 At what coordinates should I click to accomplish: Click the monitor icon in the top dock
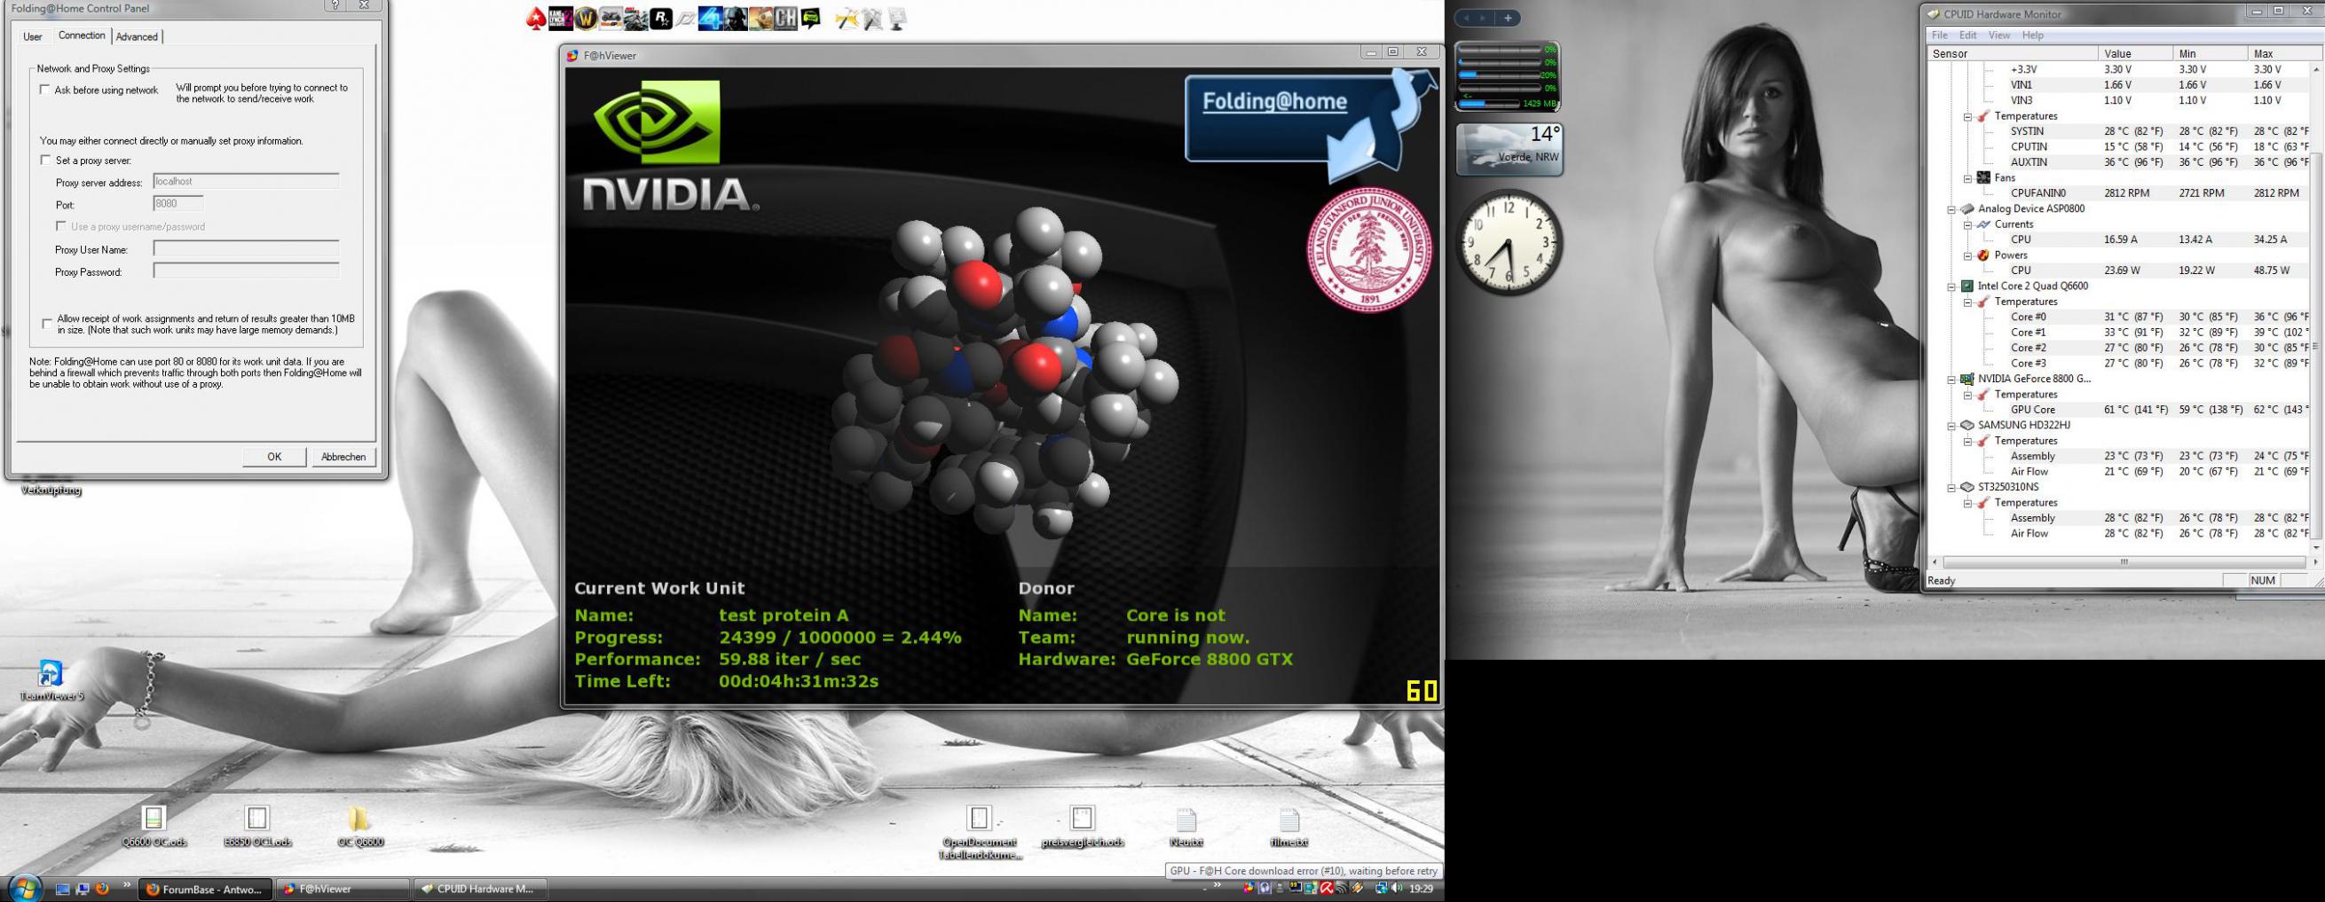[x=897, y=18]
